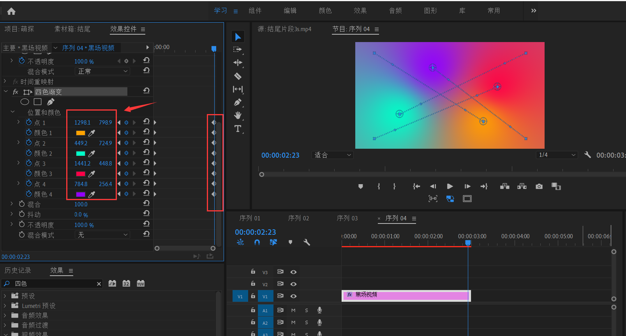Pick 颜色 1 with eyedropper

tap(92, 133)
